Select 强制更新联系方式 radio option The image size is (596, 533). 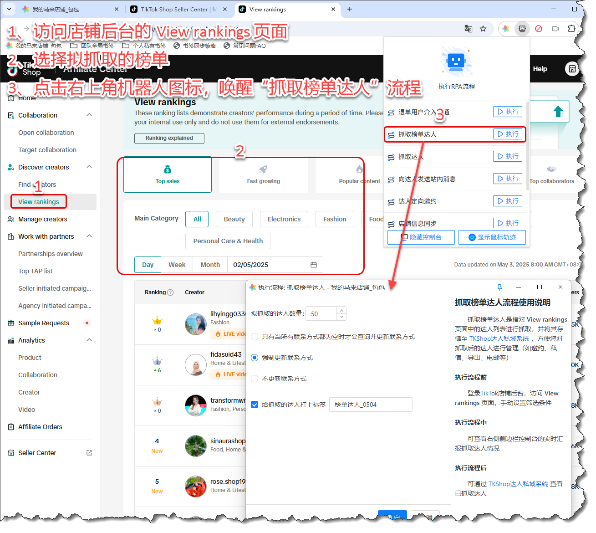[255, 358]
